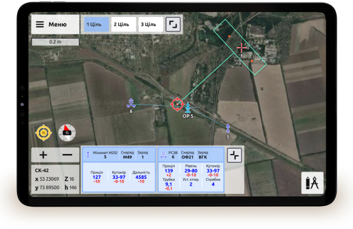Screen dimensions: 353x229
Task: Click Трубка value 9,1
Action: (x=169, y=184)
